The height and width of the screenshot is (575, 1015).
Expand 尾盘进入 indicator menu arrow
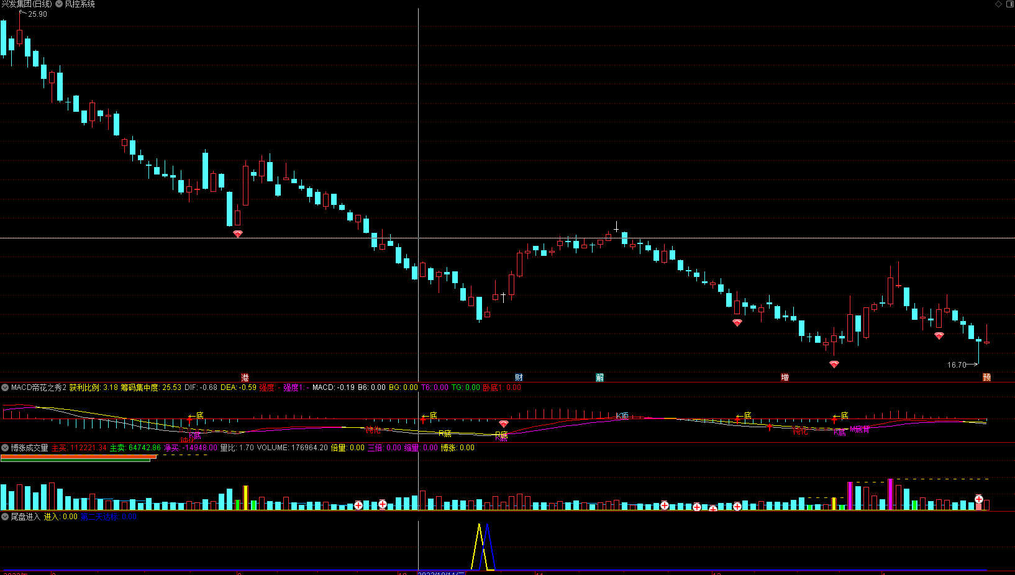tap(5, 517)
